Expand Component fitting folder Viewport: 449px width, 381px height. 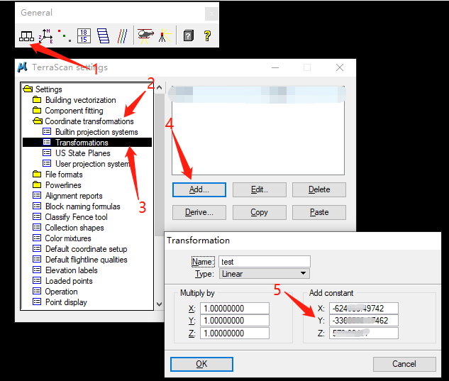pos(37,110)
